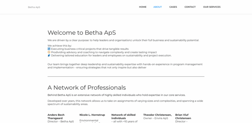The width and height of the screenshot is (252, 123).
Task: Select the name Brian Viuf Christensen
Action: pyautogui.click(x=183, y=116)
